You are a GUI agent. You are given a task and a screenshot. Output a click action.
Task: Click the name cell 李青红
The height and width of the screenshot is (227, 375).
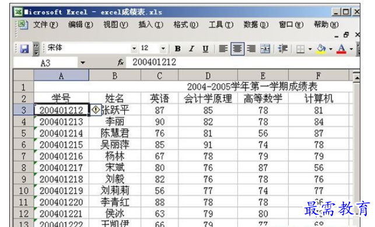(115, 202)
